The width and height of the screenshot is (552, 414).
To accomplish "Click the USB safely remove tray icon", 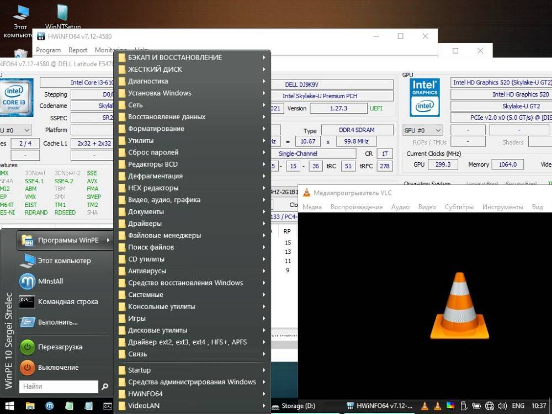I will tap(464, 406).
